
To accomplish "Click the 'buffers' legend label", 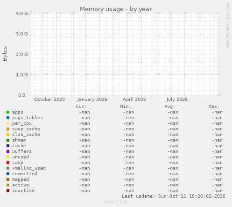I will point(22,151).
